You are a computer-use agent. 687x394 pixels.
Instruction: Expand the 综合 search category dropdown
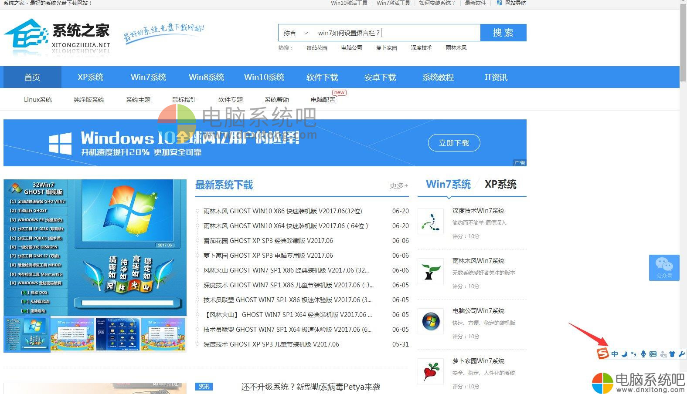(296, 33)
